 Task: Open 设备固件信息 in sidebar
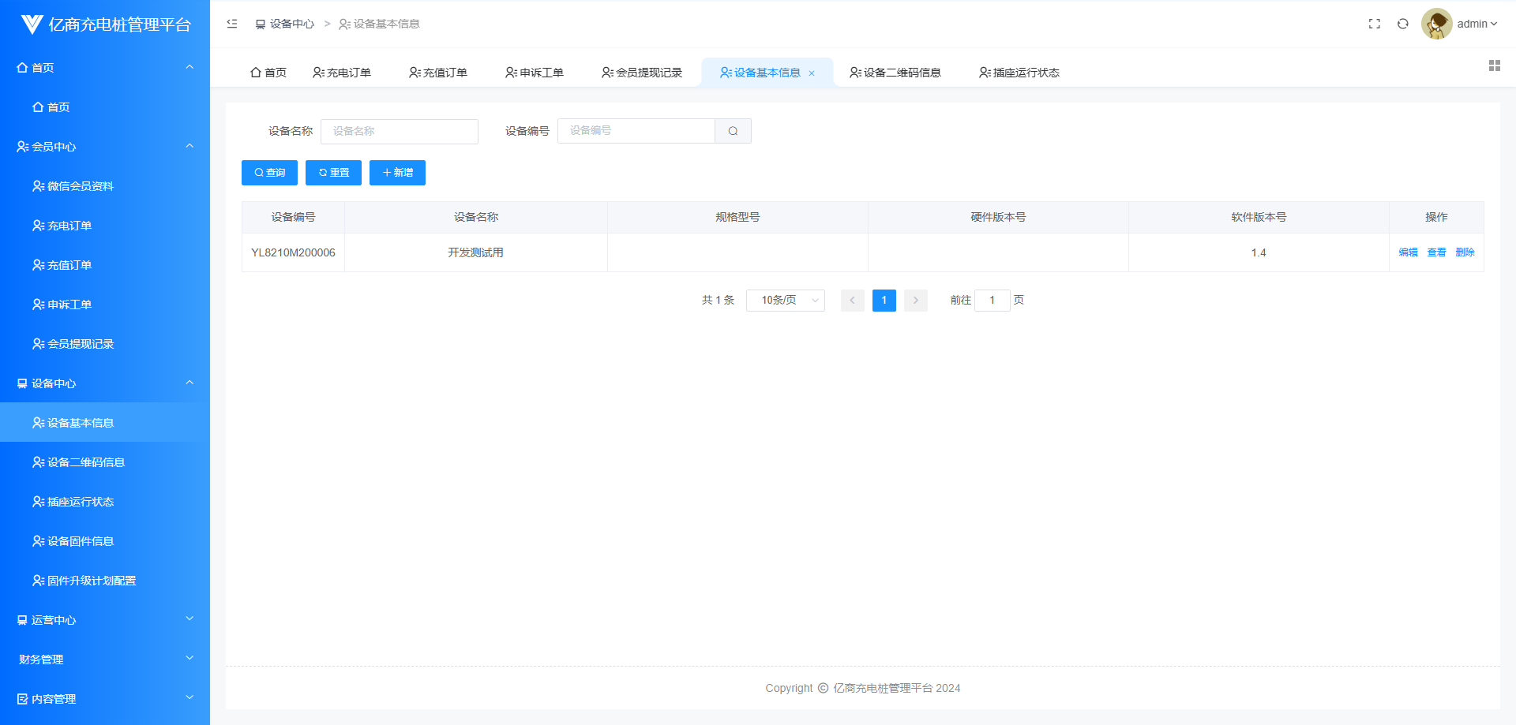pyautogui.click(x=81, y=541)
